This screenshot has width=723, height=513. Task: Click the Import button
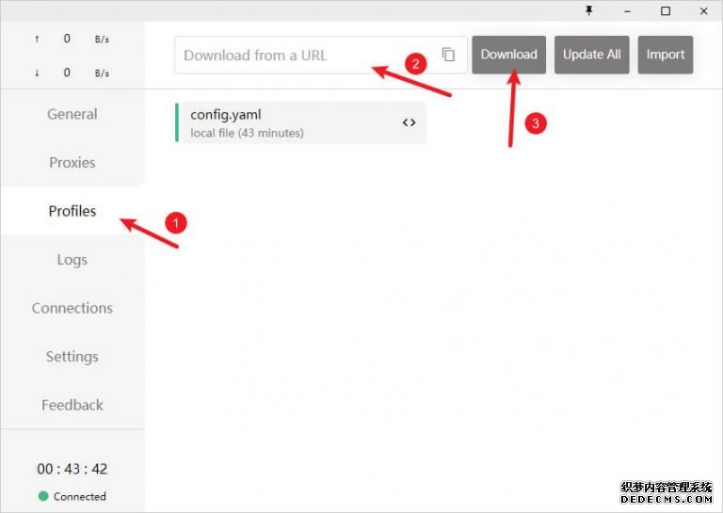(665, 55)
